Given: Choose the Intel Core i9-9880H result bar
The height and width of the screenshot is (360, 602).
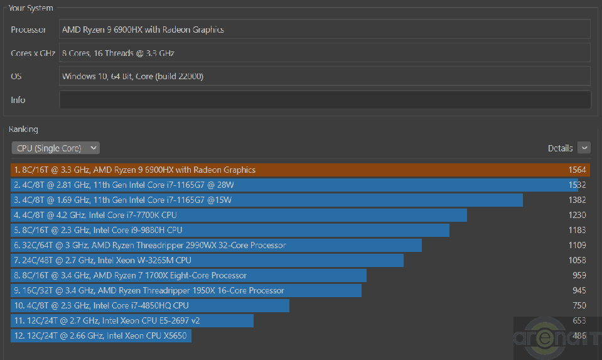Looking at the screenshot, I should 230,230.
